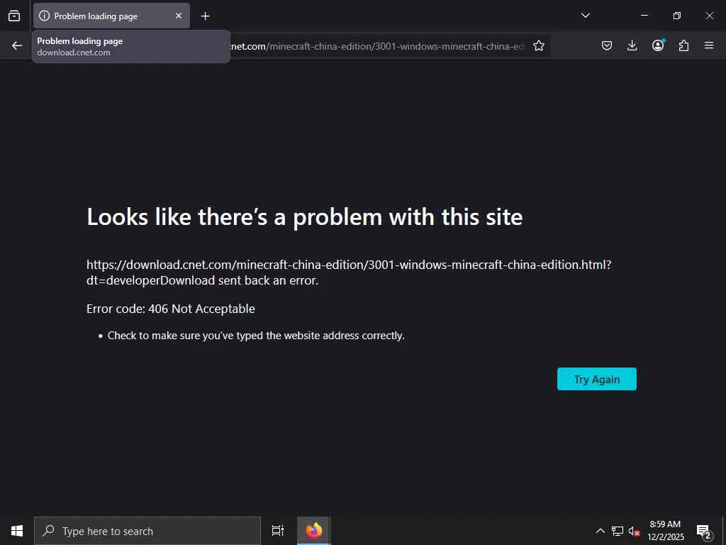The width and height of the screenshot is (726, 545).
Task: Click the Try Again button
Action: pyautogui.click(x=597, y=379)
